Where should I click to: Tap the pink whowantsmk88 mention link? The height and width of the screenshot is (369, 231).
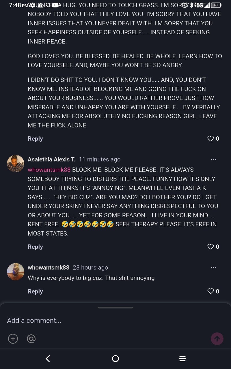[x=49, y=170]
